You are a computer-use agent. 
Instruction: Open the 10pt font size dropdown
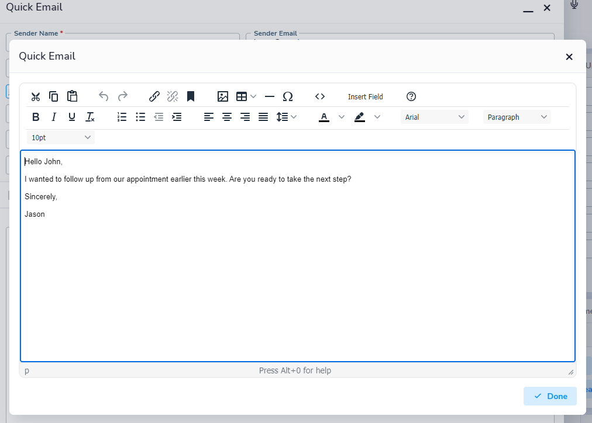tap(61, 138)
